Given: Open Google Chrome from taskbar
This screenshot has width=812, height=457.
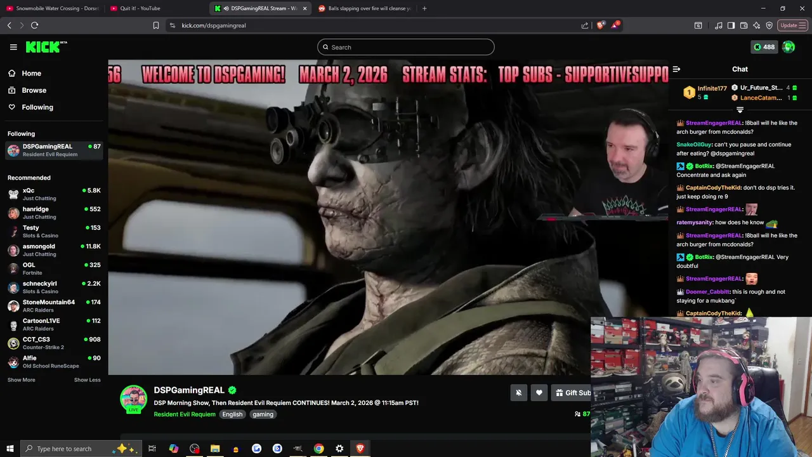Looking at the screenshot, I should [318, 449].
